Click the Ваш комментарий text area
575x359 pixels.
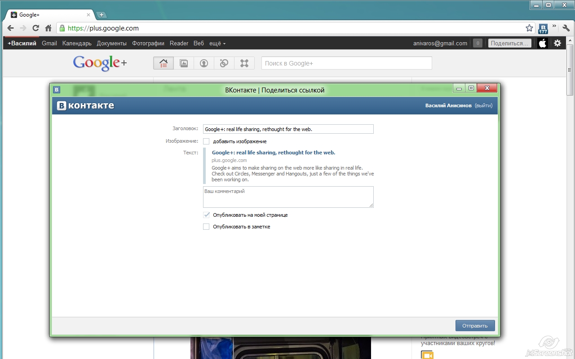point(288,197)
